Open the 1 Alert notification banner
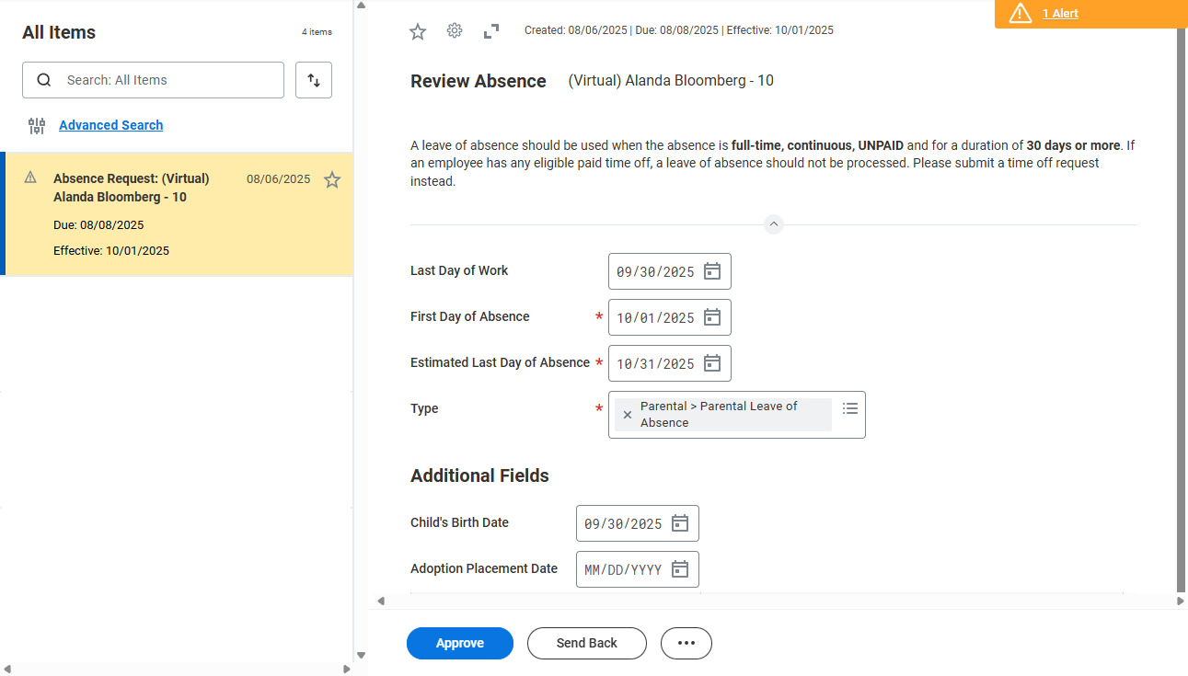Screen dimensions: 1188x676 pyautogui.click(x=1060, y=14)
